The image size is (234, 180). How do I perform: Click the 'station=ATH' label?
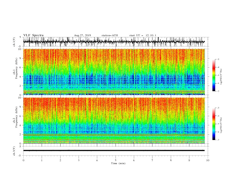click(x=110, y=35)
